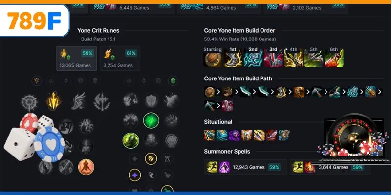Screen dimensions: 391x195
Task: Select the Flash and Ignite 3,644 Games option
Action: 329,167
